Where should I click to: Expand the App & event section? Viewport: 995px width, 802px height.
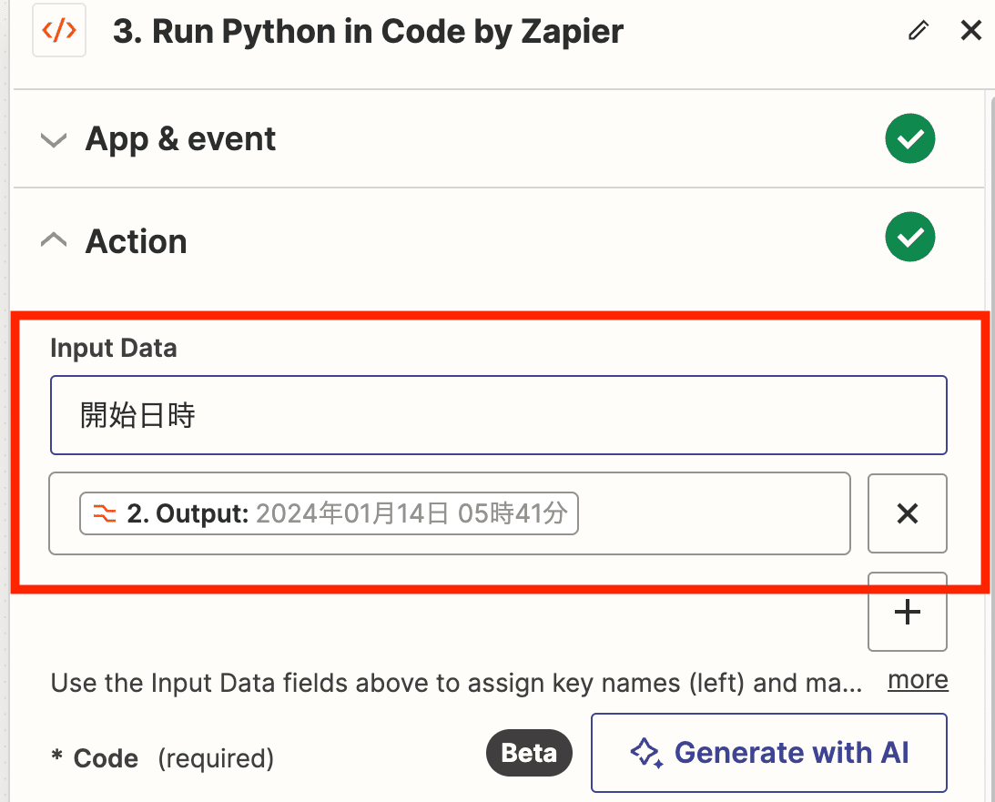(x=54, y=139)
